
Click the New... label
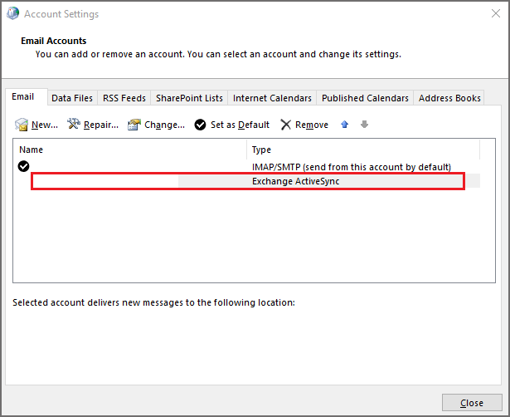[45, 125]
